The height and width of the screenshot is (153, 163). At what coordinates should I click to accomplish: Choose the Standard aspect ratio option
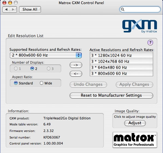[x=16, y=83]
